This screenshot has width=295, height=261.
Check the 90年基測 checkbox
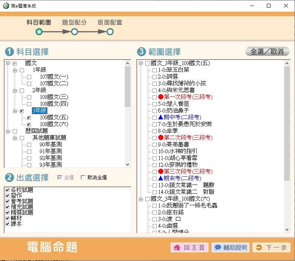[29, 145]
